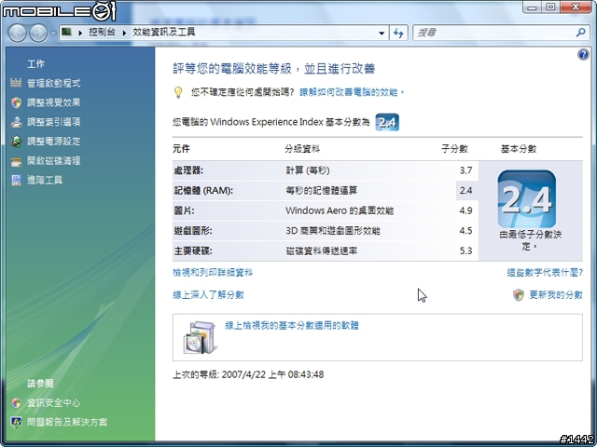Open 瞭解如何改善電腦的效能 link

pos(352,92)
